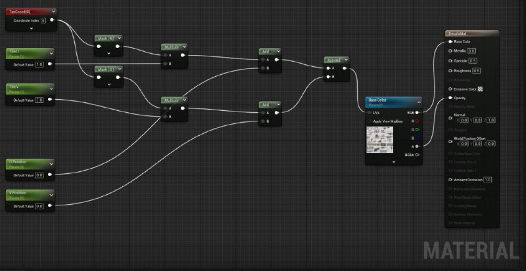Open the Emissive Color swatch
This screenshot has width=526, height=271.
pyautogui.click(x=480, y=89)
